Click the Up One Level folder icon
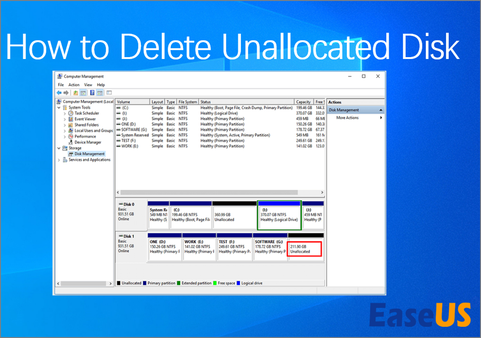 (x=76, y=93)
